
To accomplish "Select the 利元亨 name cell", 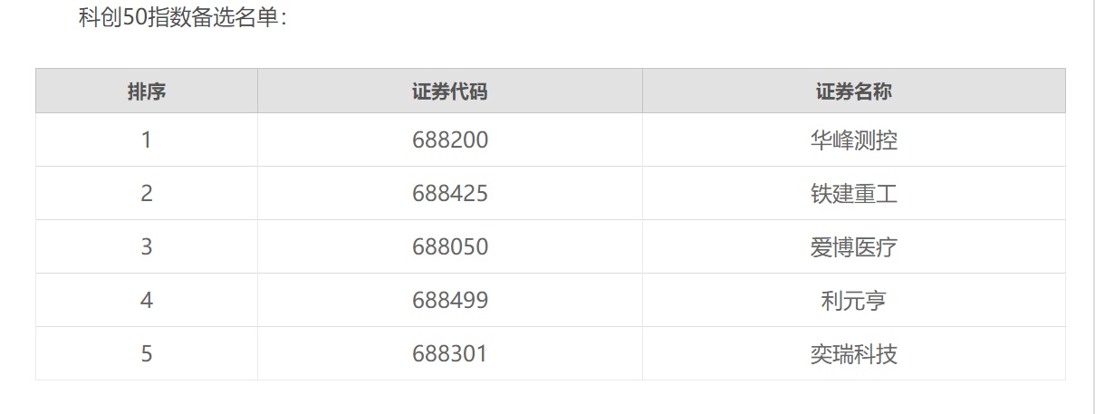I will click(x=853, y=300).
